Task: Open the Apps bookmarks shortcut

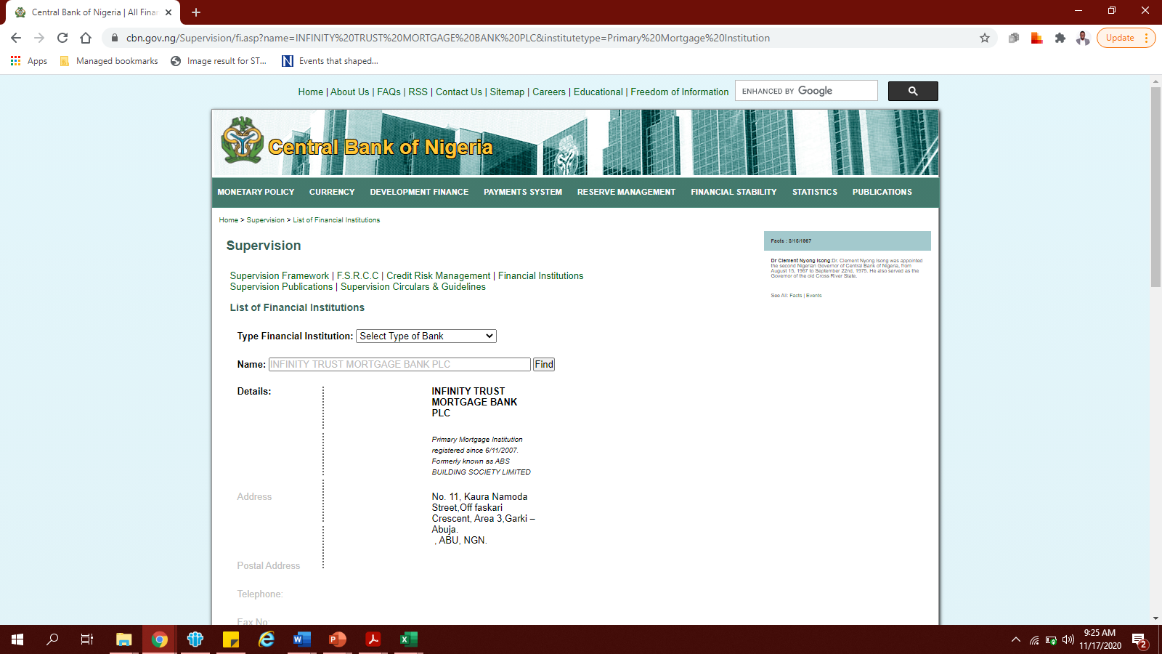Action: 29,61
